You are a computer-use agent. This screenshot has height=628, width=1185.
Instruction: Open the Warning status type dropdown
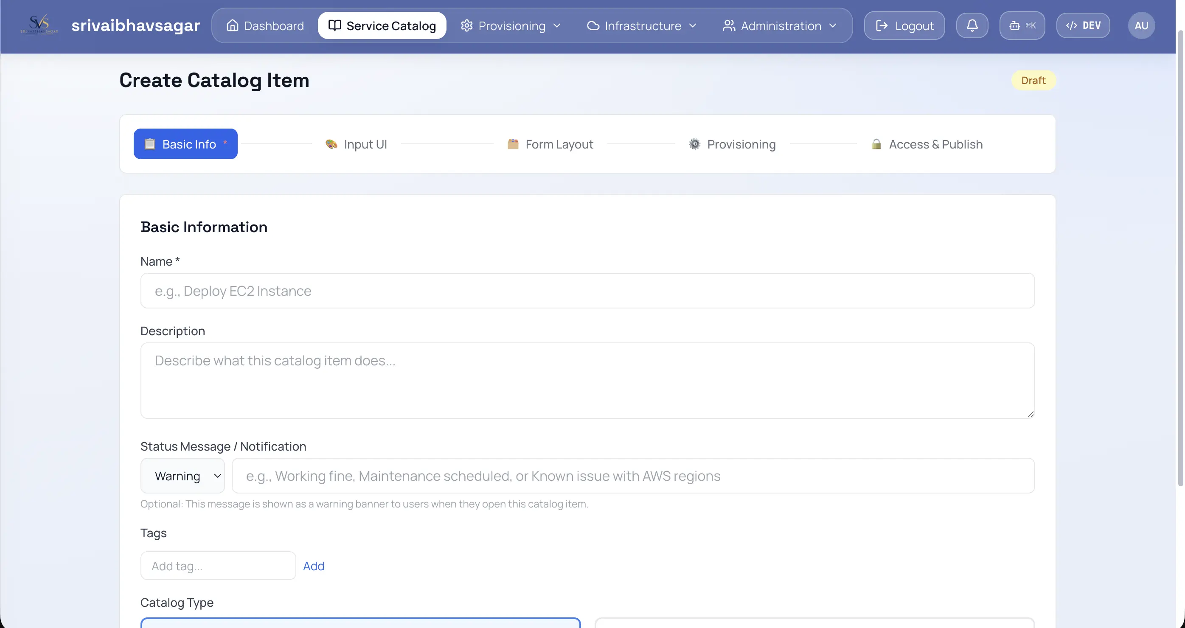tap(183, 475)
